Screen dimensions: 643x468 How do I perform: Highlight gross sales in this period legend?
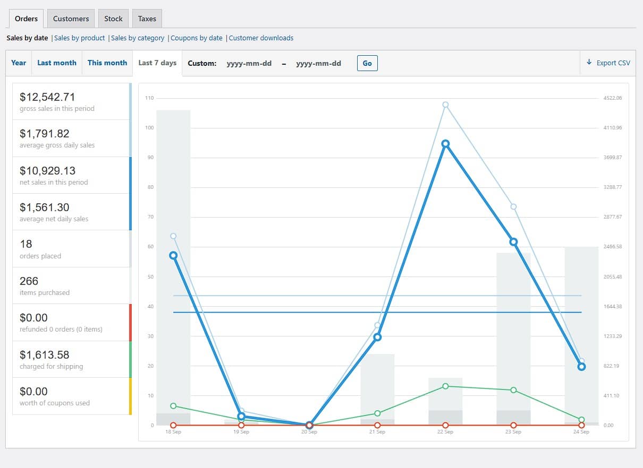pyautogui.click(x=71, y=101)
